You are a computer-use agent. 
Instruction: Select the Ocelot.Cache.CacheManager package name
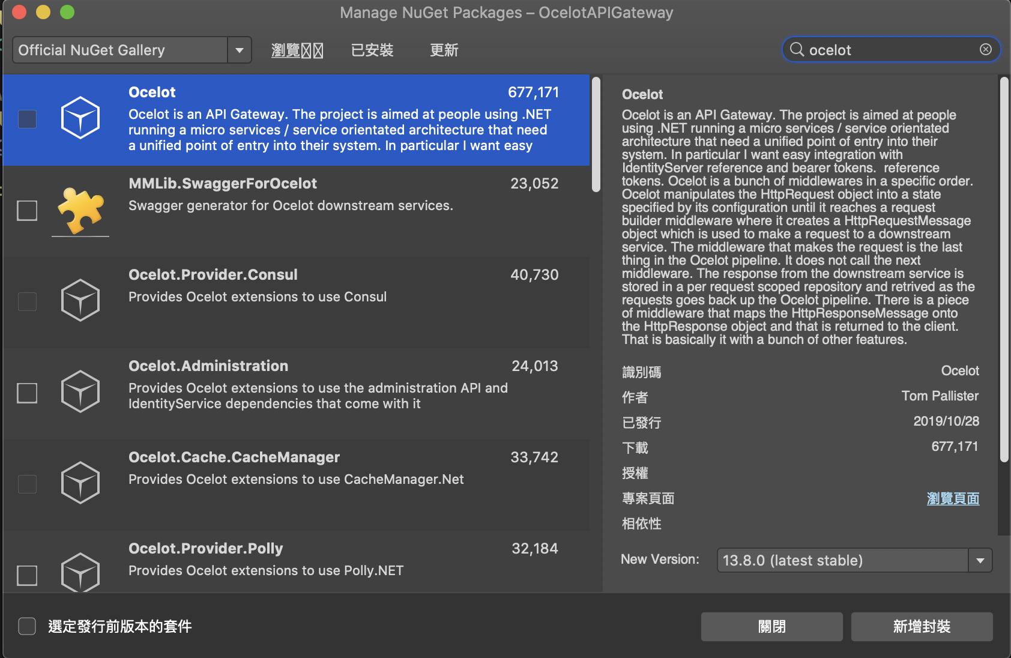[x=234, y=457]
